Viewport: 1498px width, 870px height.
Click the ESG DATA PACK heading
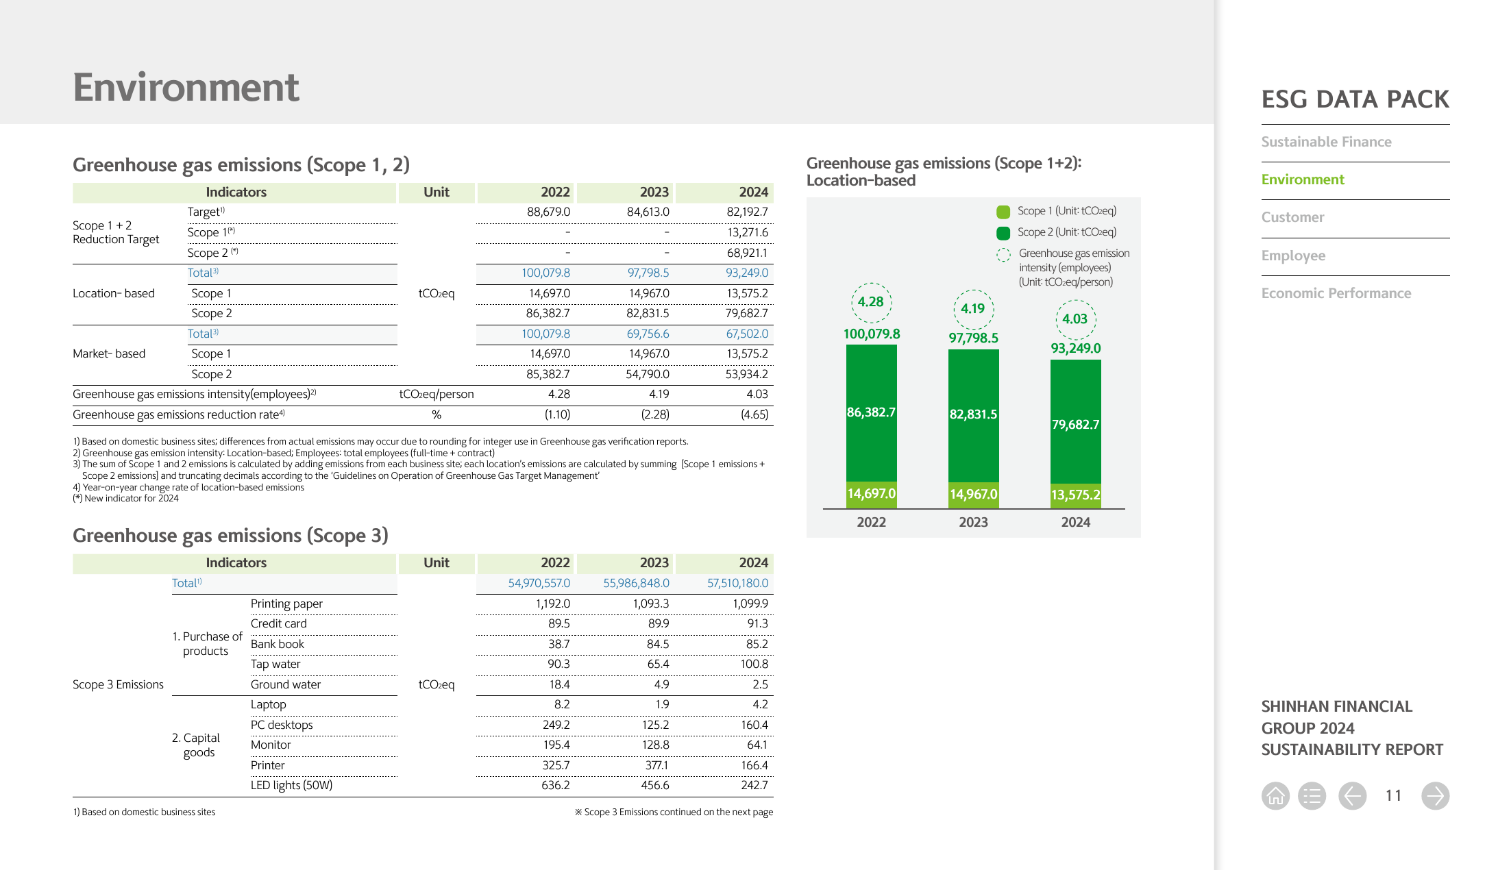(1355, 99)
